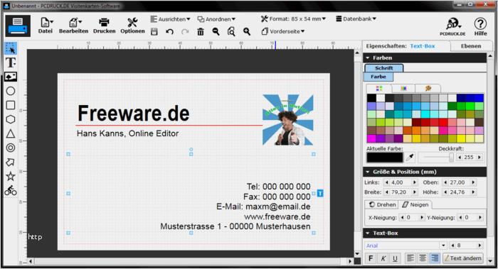
Task: Enable right text alignment
Action: [435, 258]
